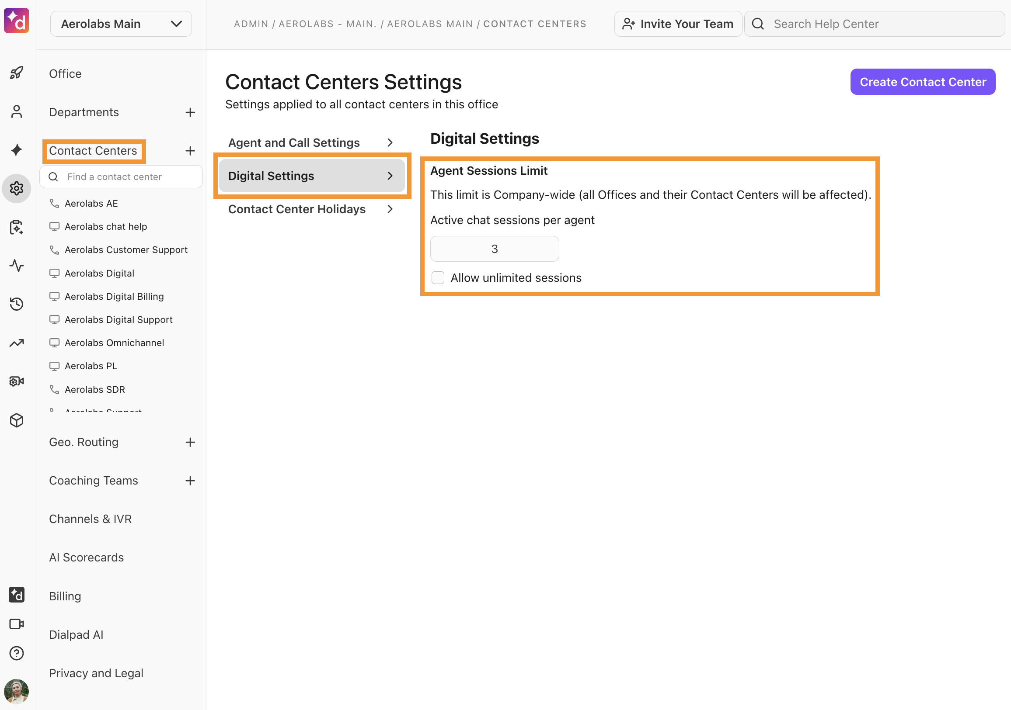Viewport: 1011px width, 710px height.
Task: Open the Aerolabs chat help contact center
Action: pyautogui.click(x=106, y=227)
